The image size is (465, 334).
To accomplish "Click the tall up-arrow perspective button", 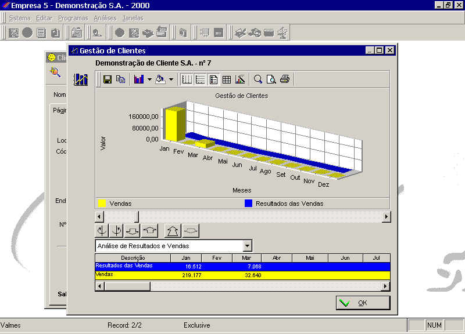I will 173,231.
